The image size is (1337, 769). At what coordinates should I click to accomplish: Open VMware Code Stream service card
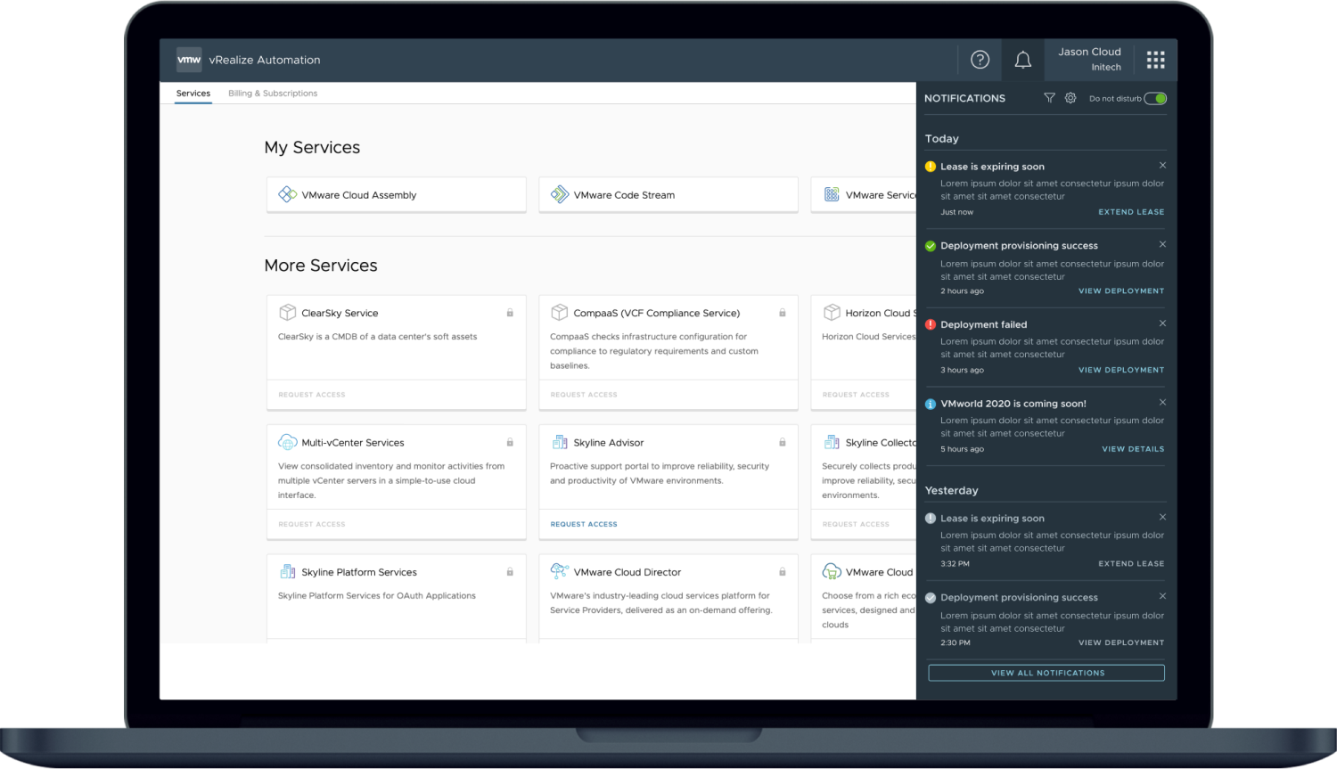tap(668, 194)
